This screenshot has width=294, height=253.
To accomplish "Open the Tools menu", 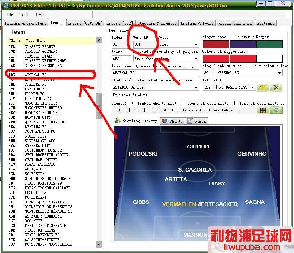I will [25, 14].
